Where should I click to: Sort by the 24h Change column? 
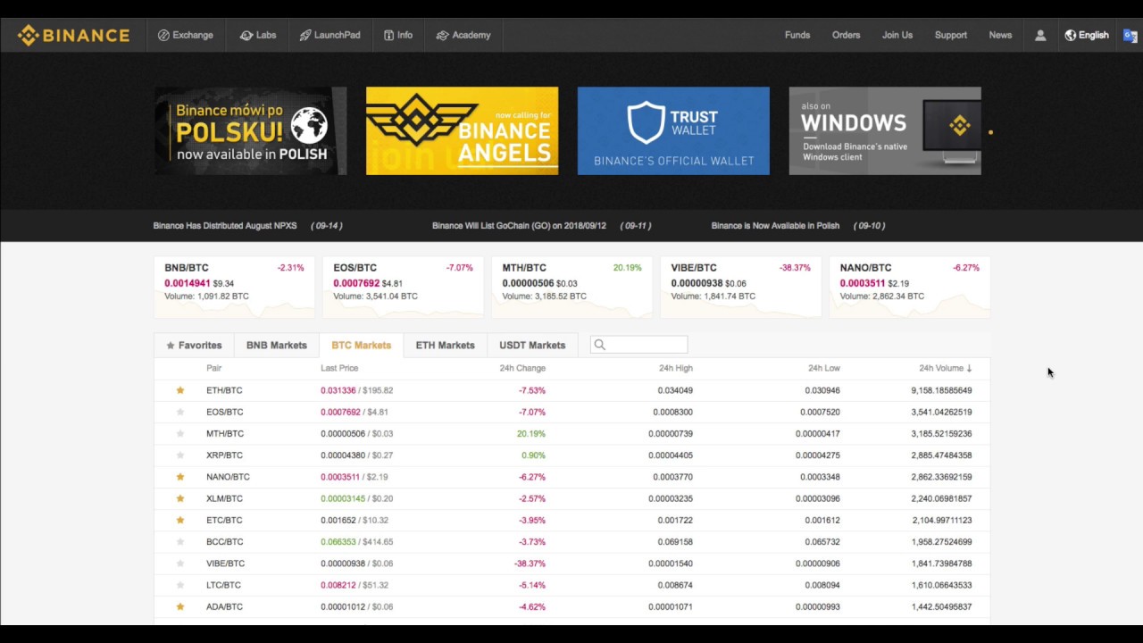522,368
